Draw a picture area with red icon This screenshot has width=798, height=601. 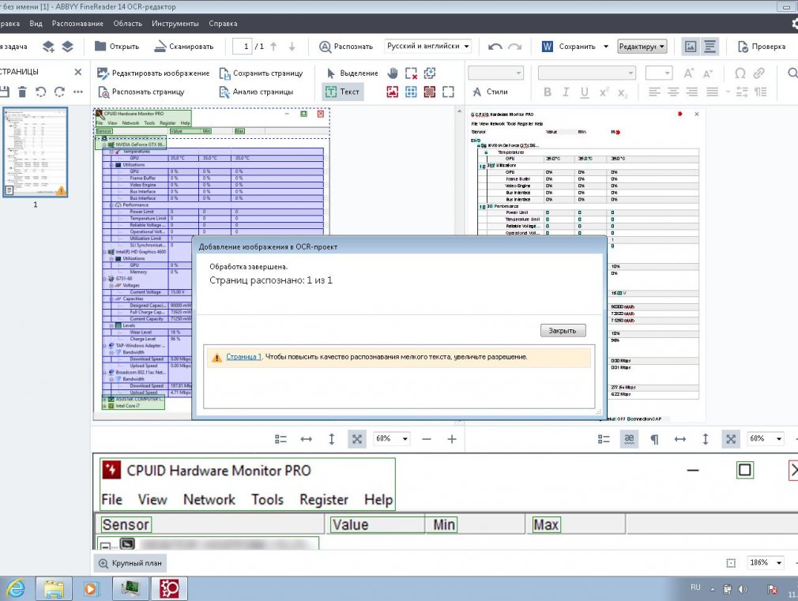(x=393, y=92)
